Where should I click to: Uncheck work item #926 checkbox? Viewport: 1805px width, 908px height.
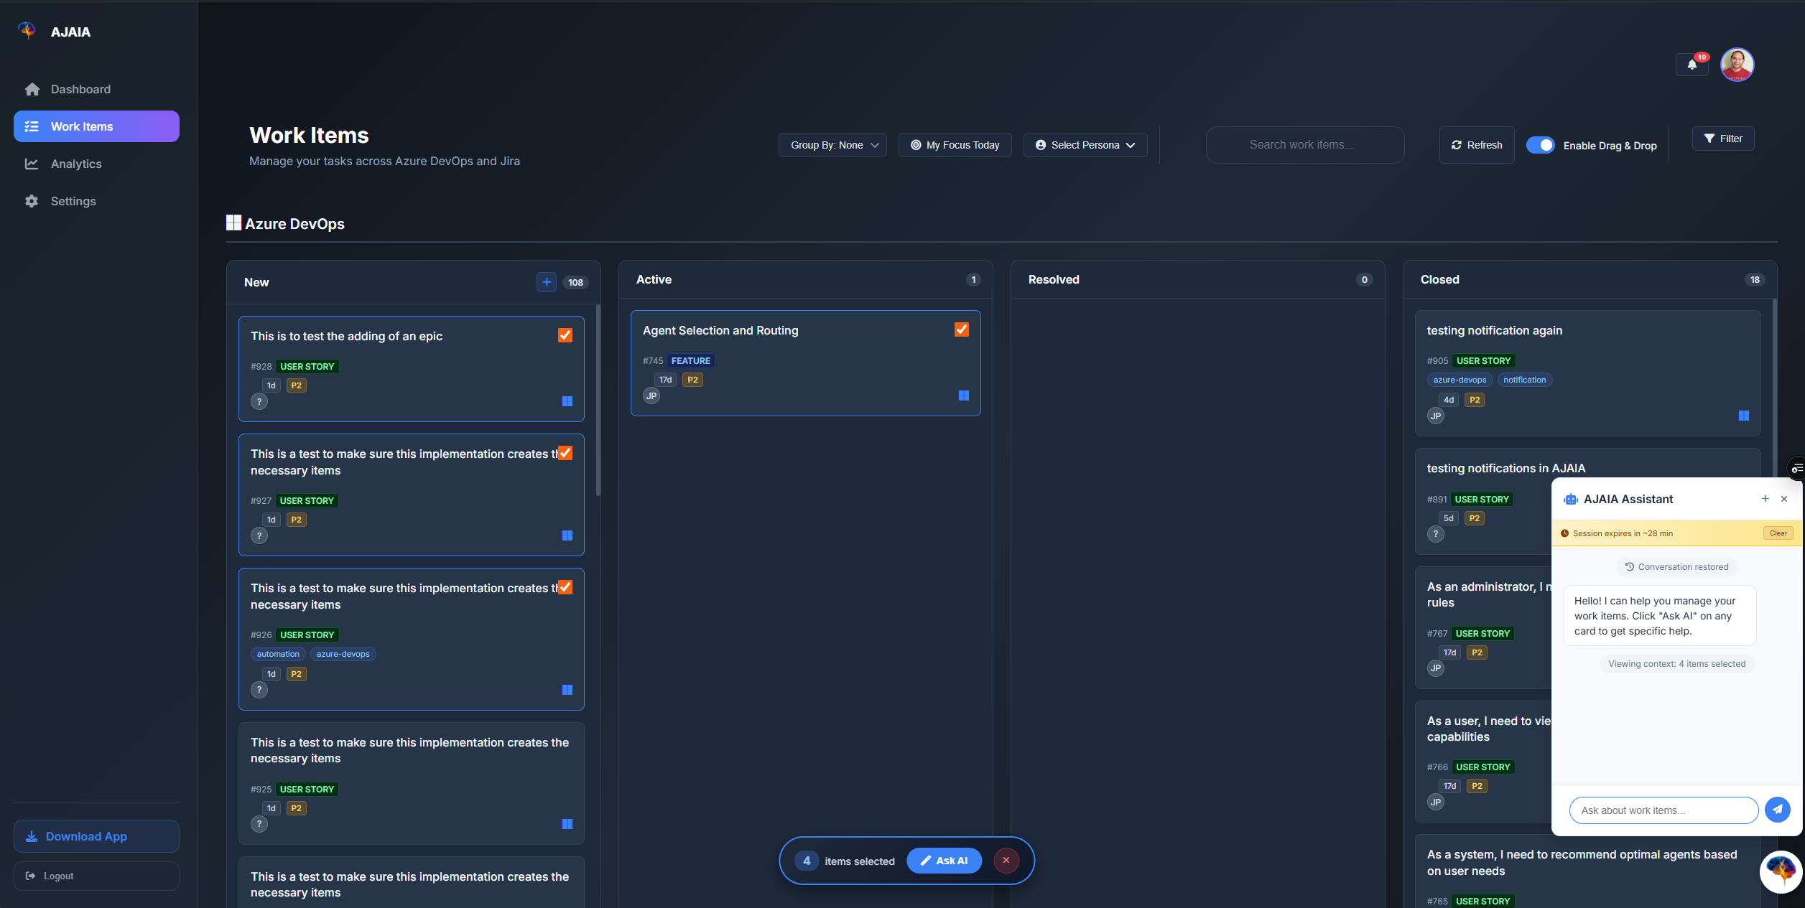[565, 587]
